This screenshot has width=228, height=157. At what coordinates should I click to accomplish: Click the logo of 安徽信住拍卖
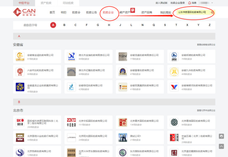[x=71, y=87]
